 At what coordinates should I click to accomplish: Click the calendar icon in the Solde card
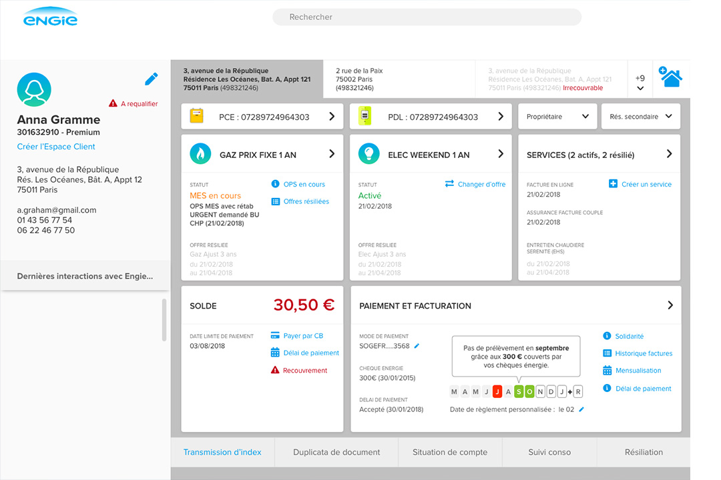[x=275, y=352]
